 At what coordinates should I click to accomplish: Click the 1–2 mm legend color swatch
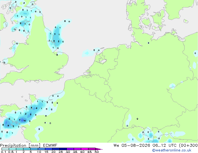[20, 149]
